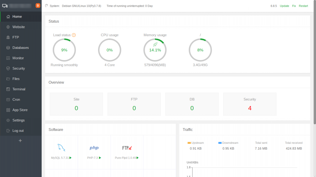
Task: Click the monitor icon at top-left of sidebar
Action: click(5, 6)
